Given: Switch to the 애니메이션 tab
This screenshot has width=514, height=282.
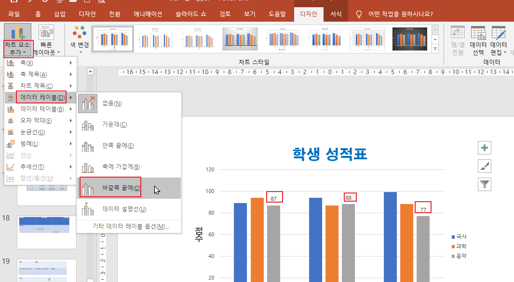Looking at the screenshot, I should [148, 14].
